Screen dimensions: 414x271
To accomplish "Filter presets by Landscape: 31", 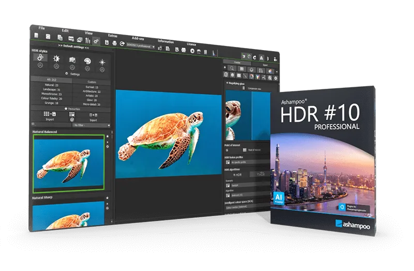I will click(51, 89).
